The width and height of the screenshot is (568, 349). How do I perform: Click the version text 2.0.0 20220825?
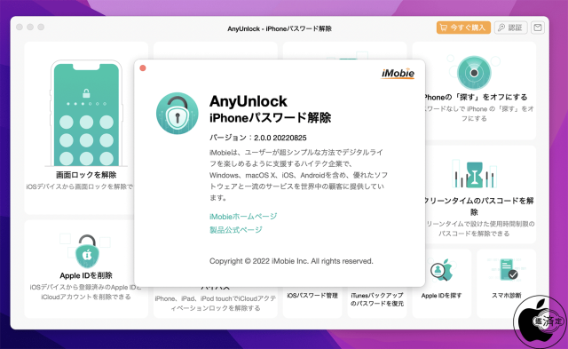tap(280, 138)
